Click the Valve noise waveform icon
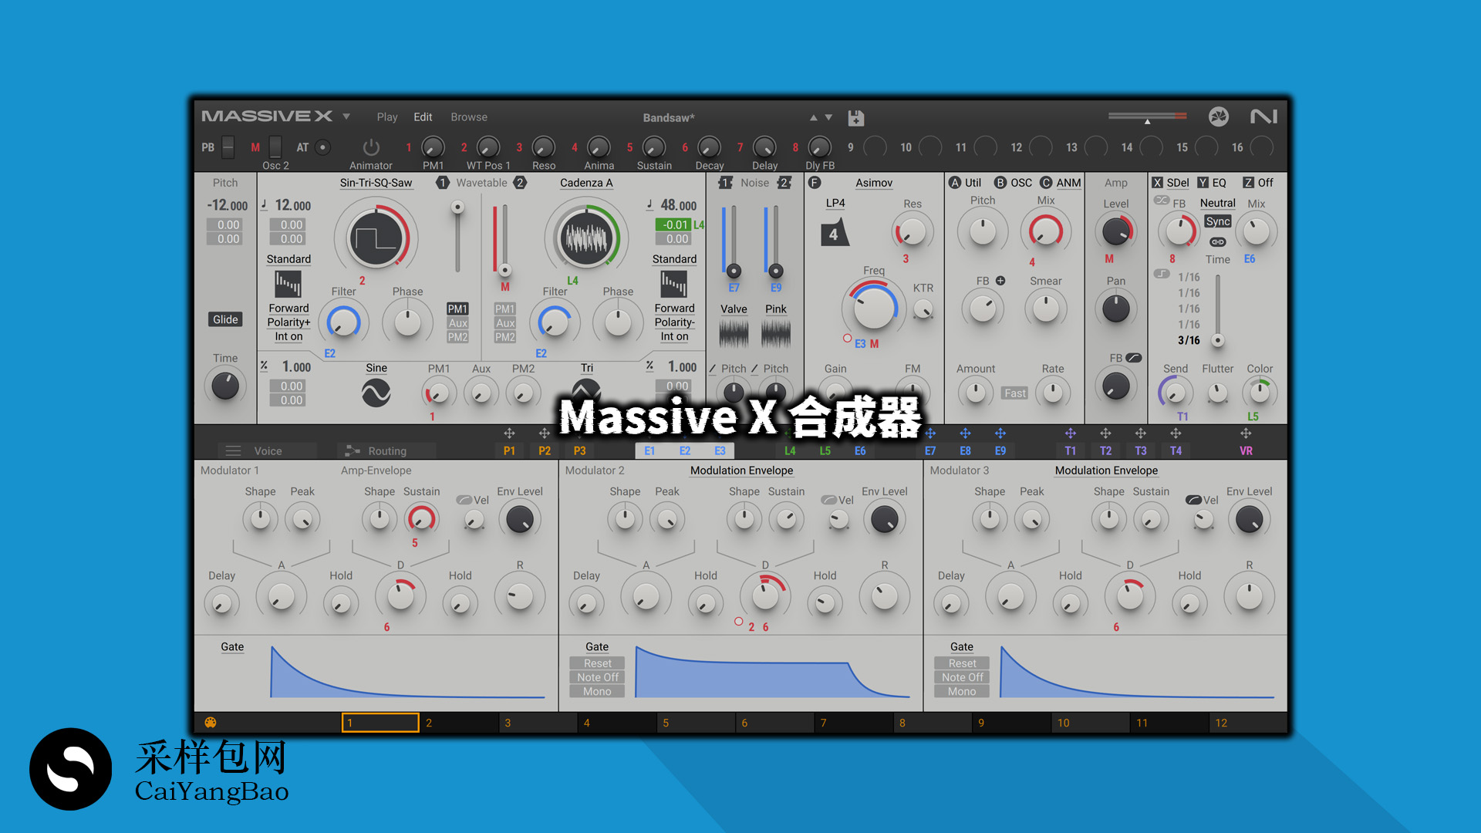Screen dimensions: 1481x833 (x=732, y=333)
